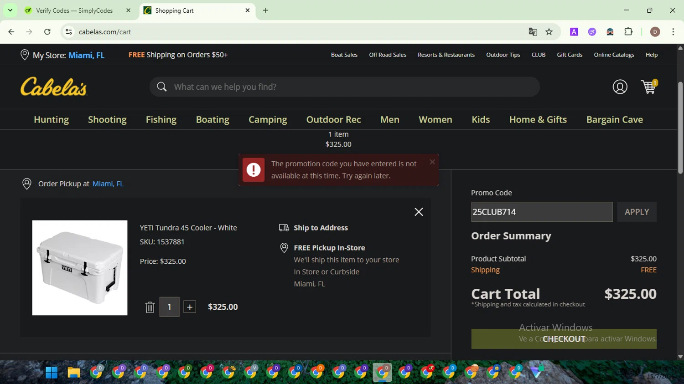Click the FREE Pickup In-Store pin icon
Screen dimensions: 684x384
pos(284,248)
